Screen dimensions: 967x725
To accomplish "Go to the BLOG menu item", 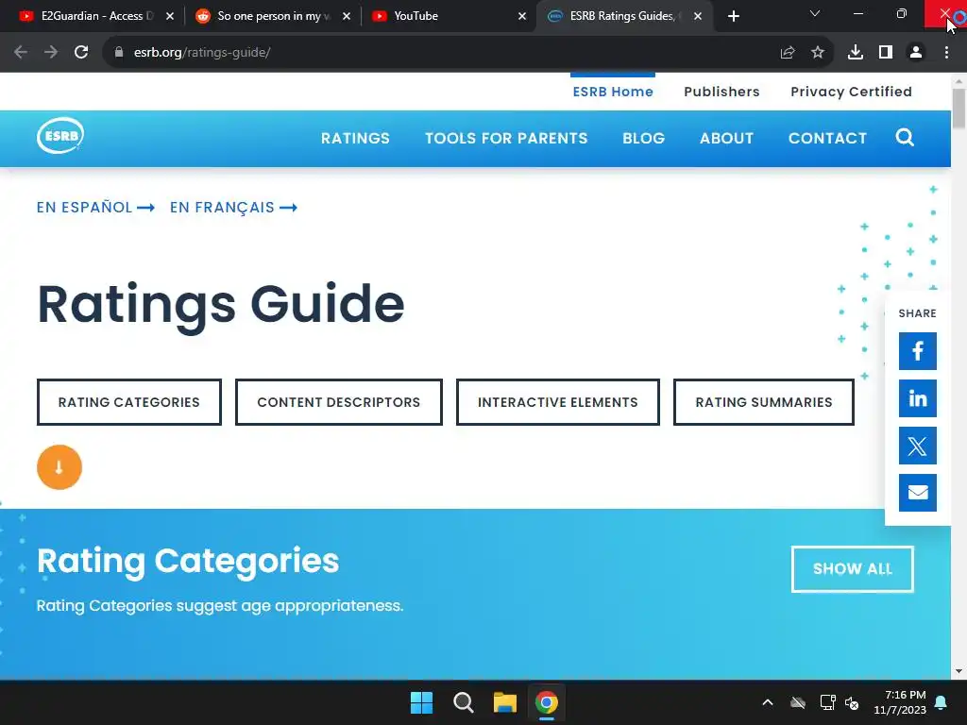I will coord(644,138).
